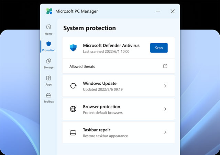Minimize the PC Manager window
Screen dimensions: 220x155
pyautogui.click(x=158, y=11)
